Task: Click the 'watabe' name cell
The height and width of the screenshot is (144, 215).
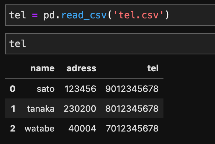Action: [39, 129]
